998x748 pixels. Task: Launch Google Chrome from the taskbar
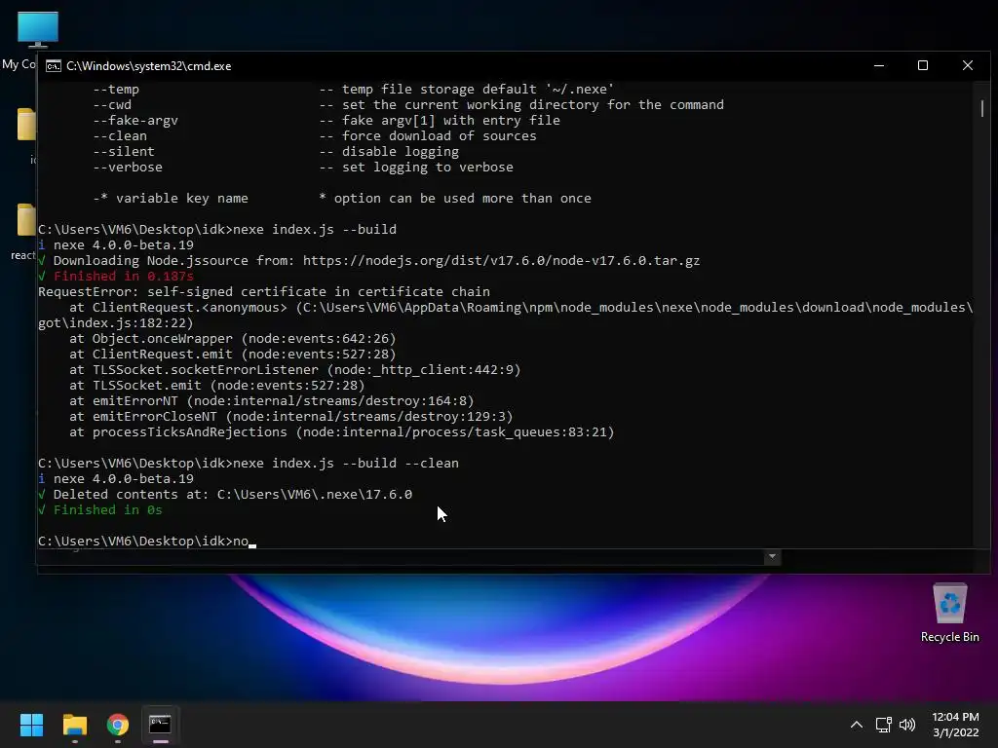click(118, 725)
